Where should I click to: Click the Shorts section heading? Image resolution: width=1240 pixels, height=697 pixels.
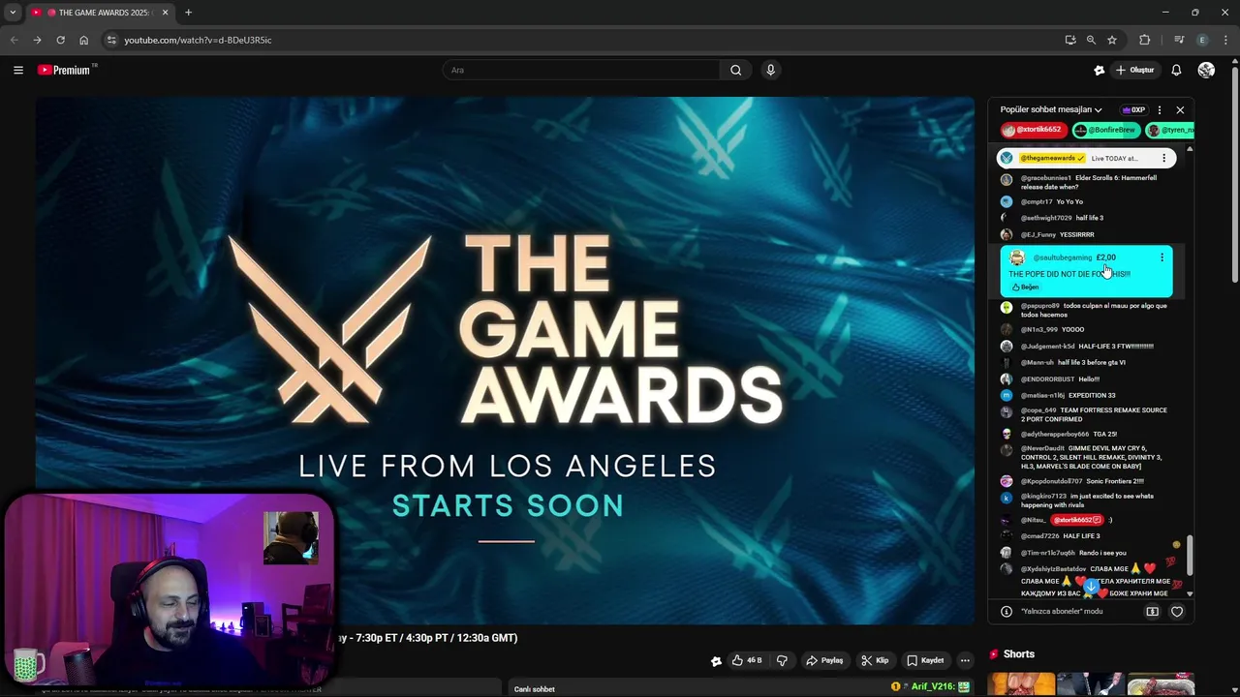1018,654
